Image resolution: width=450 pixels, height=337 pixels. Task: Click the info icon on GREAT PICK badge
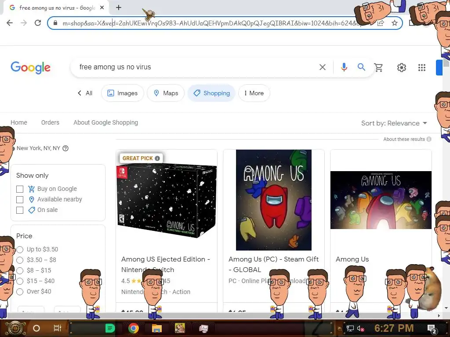157,158
